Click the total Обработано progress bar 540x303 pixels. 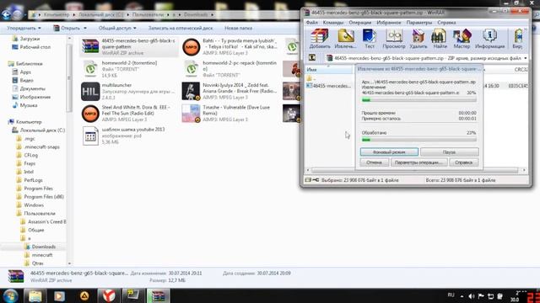[419, 140]
